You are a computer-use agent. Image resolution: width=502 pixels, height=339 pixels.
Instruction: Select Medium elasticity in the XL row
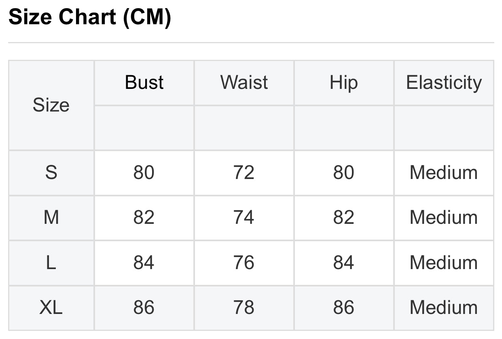pos(444,308)
